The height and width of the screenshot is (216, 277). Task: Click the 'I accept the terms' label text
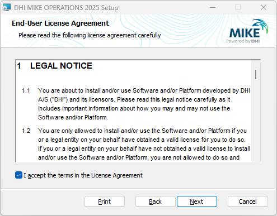click(83, 175)
